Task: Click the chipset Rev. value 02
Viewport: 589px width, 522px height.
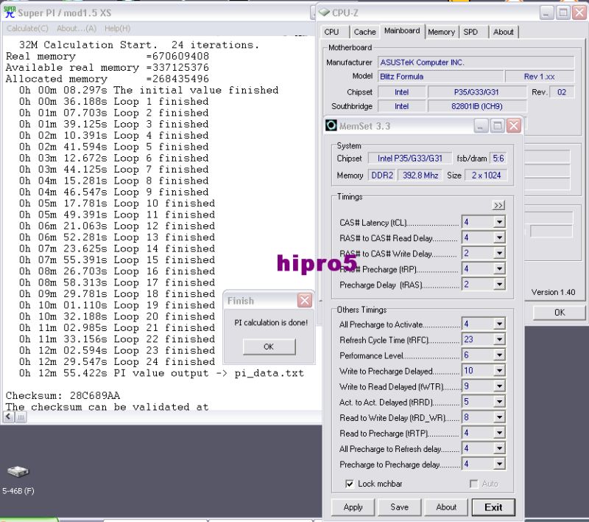Action: coord(562,92)
